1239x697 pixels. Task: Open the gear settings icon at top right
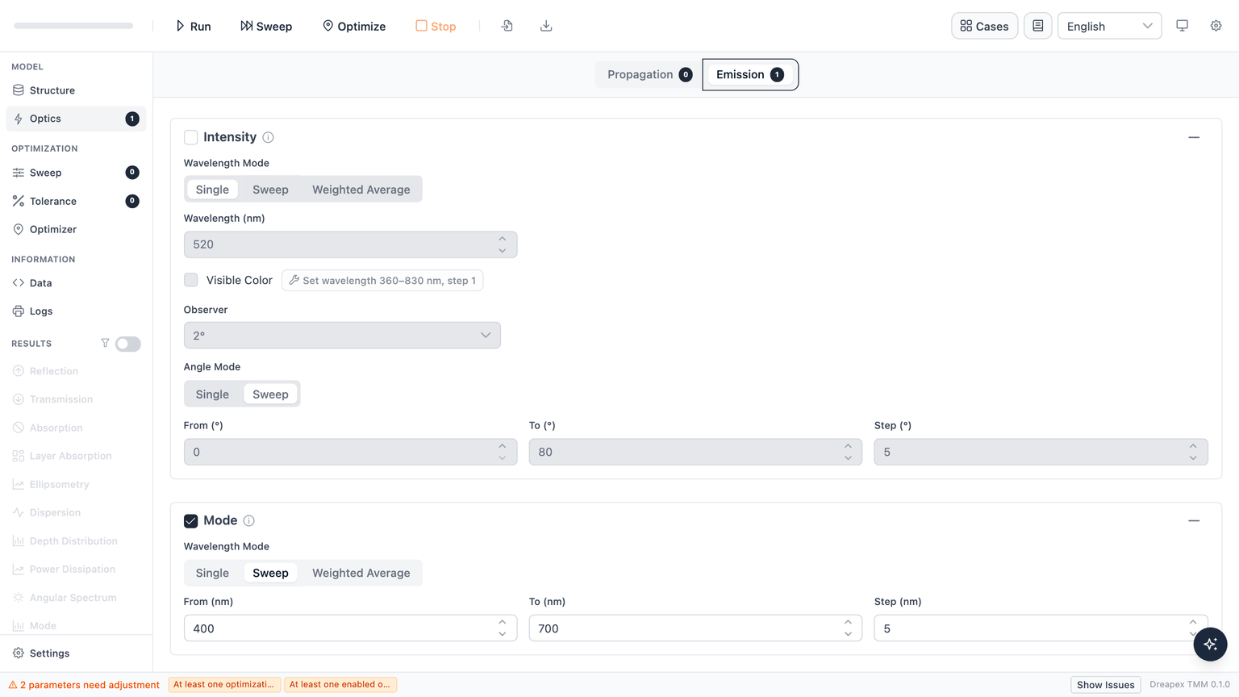point(1216,26)
